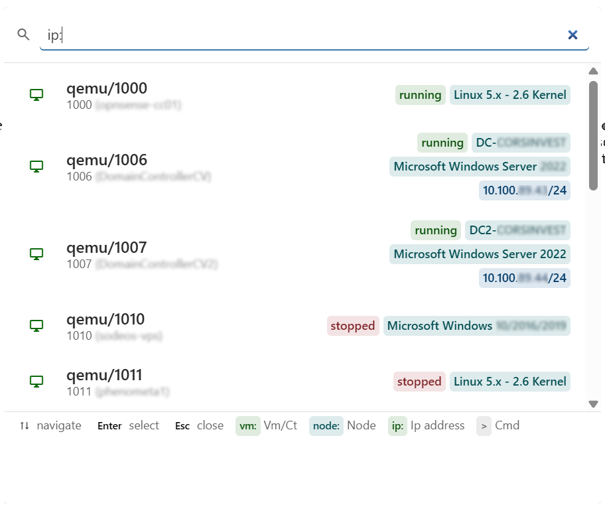
Task: Select the qemu/1010 result
Action: (296, 326)
